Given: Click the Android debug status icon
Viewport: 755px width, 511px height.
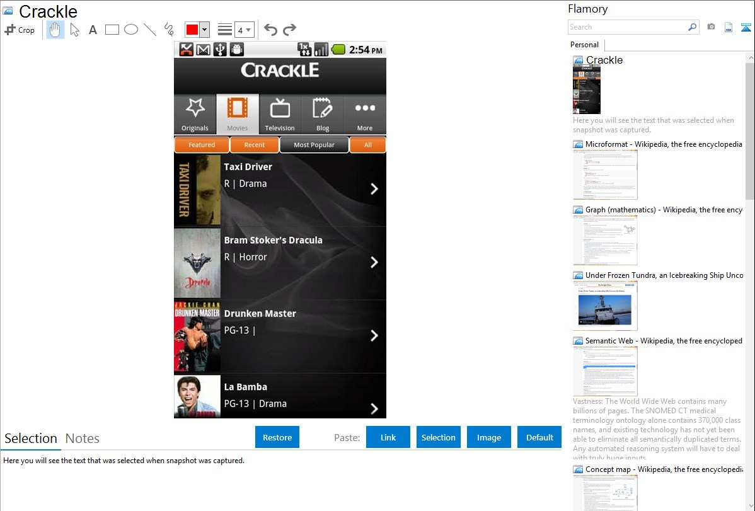Looking at the screenshot, I should pos(237,50).
